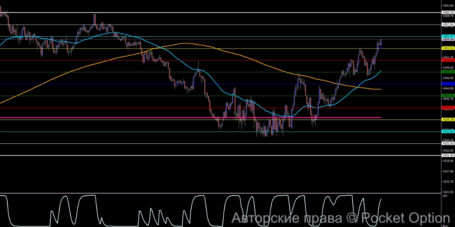Screen dimensions: 455x227
Task: Click the current price label 4354.94
Action: click(x=448, y=39)
